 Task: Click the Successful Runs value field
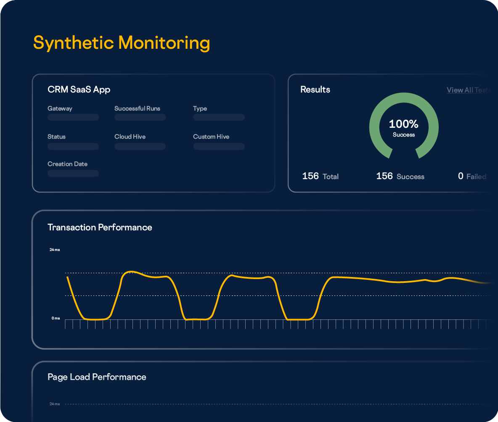[x=140, y=117]
